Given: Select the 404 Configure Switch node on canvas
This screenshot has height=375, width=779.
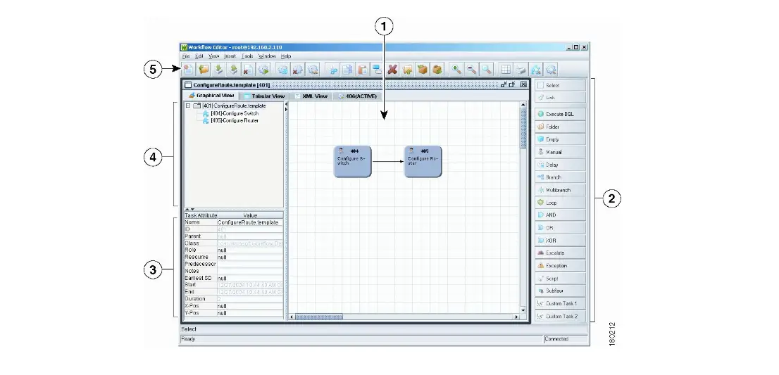Looking at the screenshot, I should coord(353,161).
